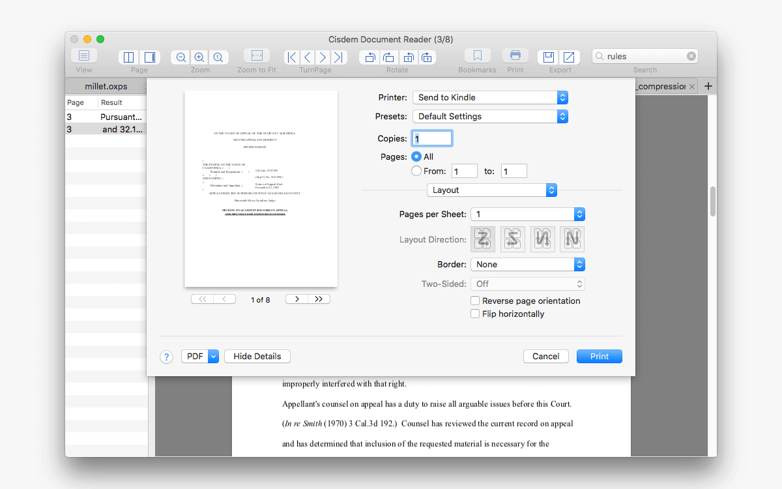The height and width of the screenshot is (489, 782).
Task: Go to previous page in TurnPage group
Action: click(x=308, y=57)
